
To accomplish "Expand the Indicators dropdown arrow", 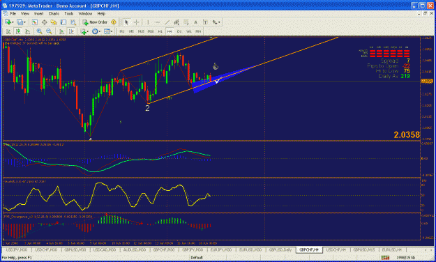I will coord(88,31).
